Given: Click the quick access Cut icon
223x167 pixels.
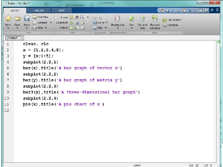Looking at the screenshot, I should pos(173,10).
